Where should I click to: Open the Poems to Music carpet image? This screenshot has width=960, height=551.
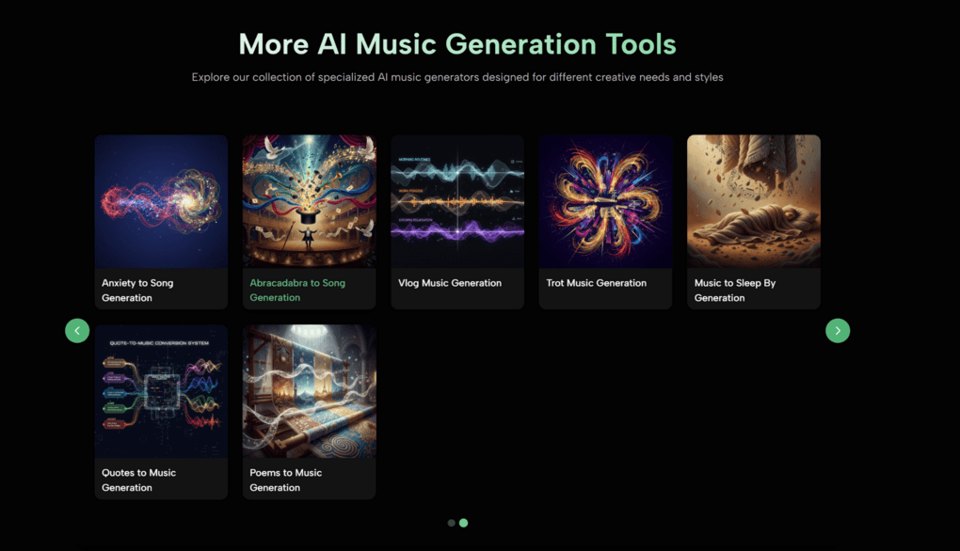tap(309, 391)
